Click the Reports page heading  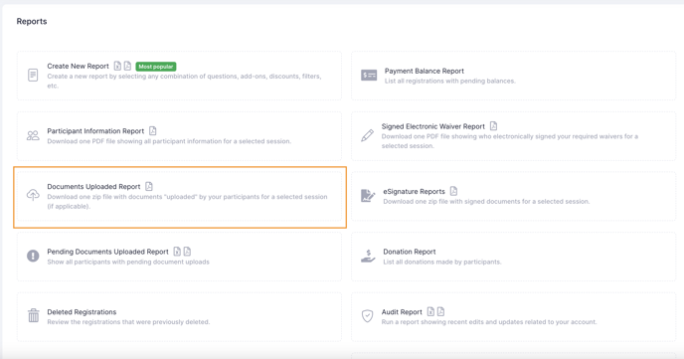coord(32,21)
